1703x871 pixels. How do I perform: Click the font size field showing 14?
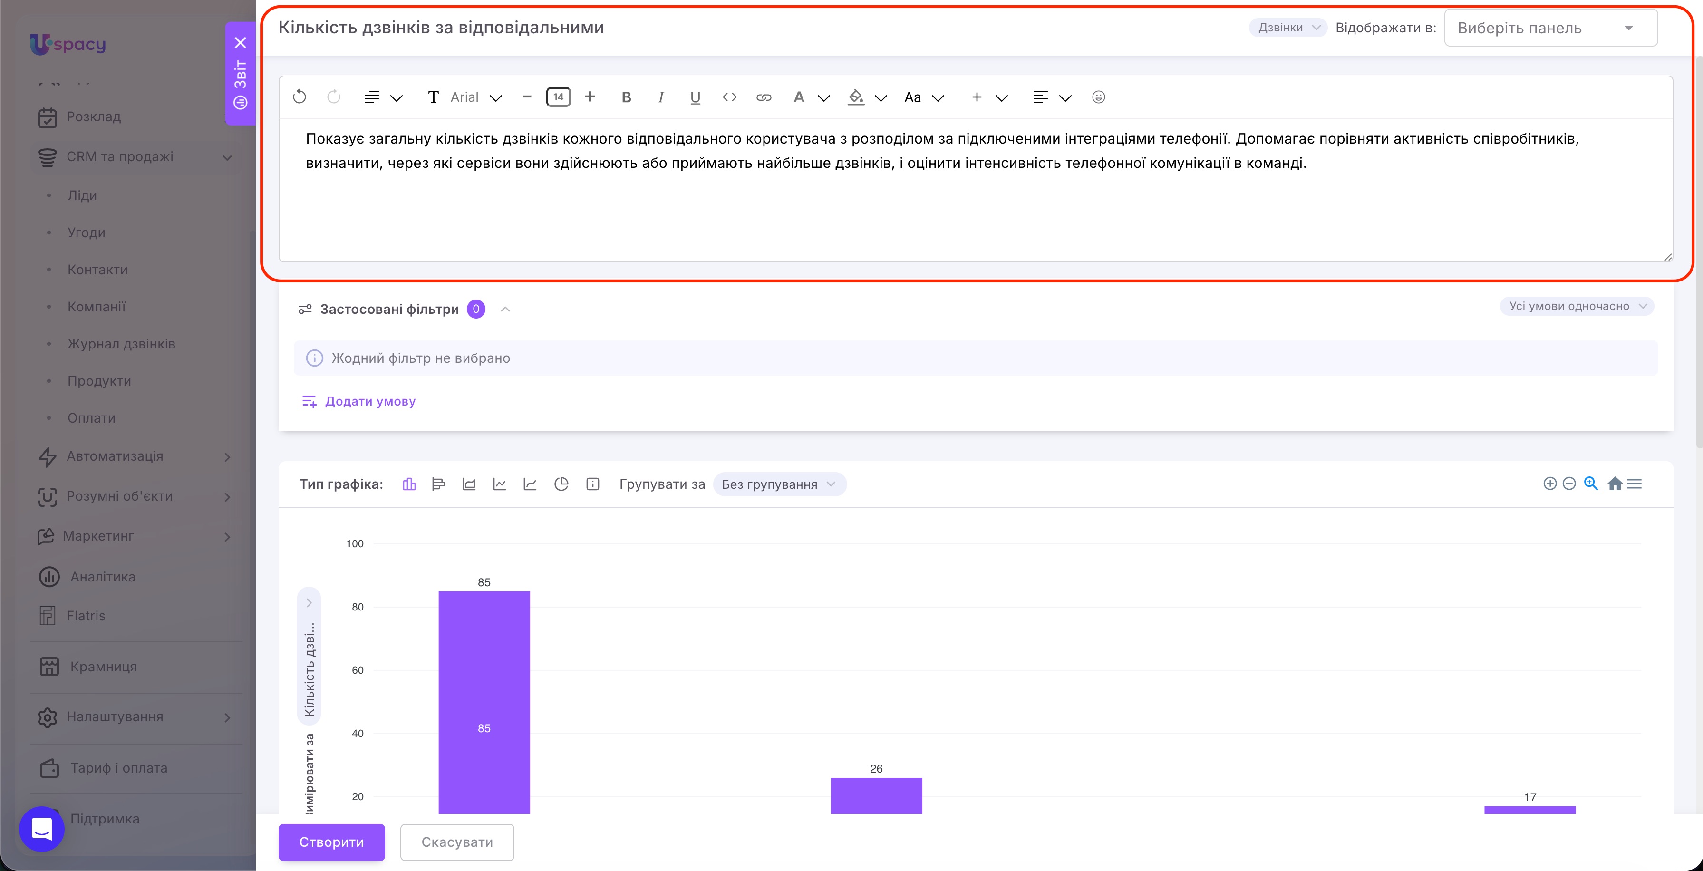559,97
